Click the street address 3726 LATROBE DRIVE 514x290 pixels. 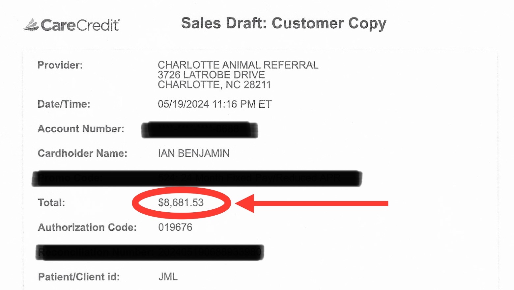pyautogui.click(x=211, y=75)
